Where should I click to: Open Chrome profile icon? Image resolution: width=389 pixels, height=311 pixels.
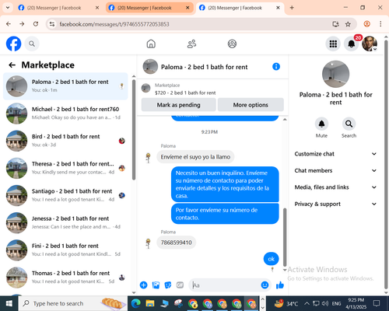[366, 24]
